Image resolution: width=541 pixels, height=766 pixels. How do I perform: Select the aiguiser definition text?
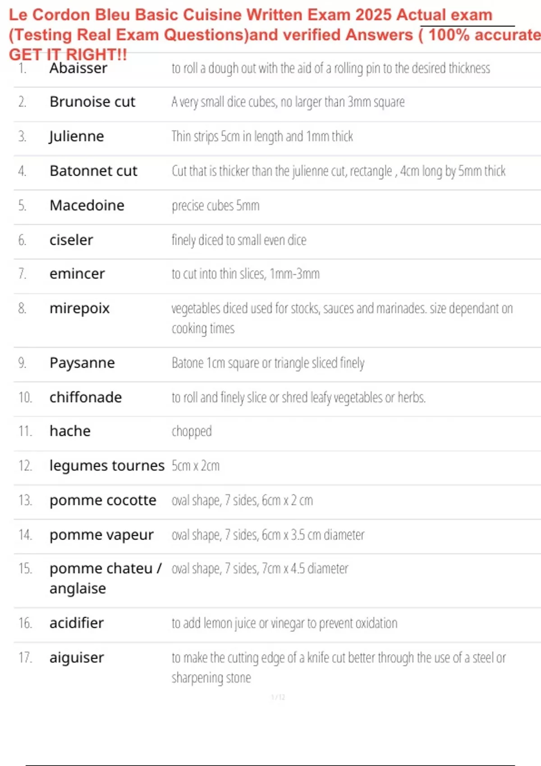(339, 667)
